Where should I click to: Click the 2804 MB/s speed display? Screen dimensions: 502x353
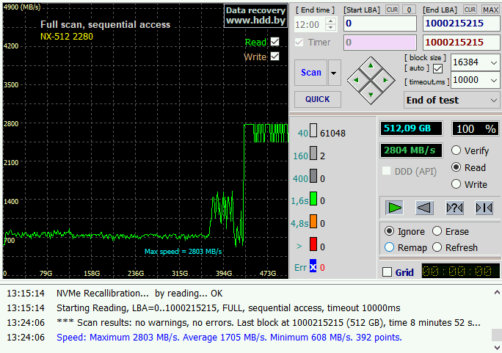tap(411, 150)
